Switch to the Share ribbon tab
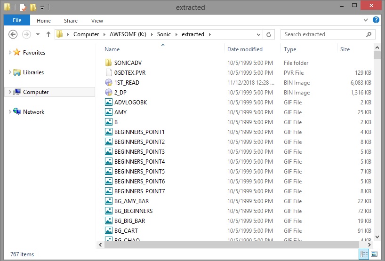This screenshot has height=261, width=385. 71,21
